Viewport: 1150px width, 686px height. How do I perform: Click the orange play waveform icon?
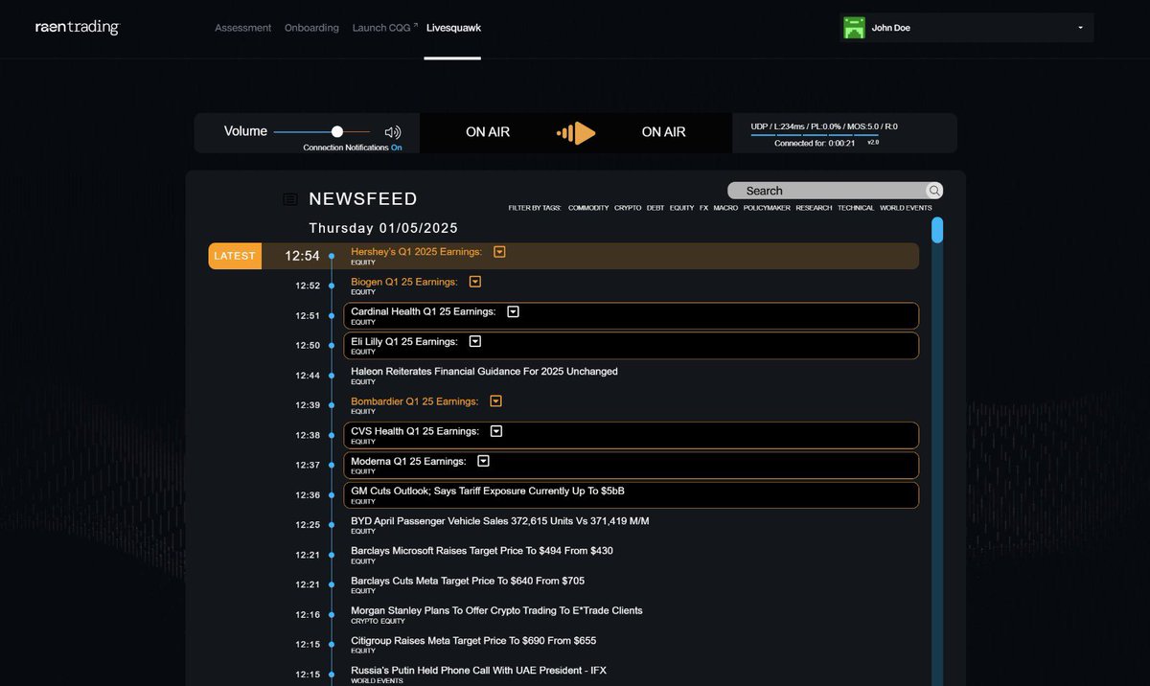[x=576, y=132]
